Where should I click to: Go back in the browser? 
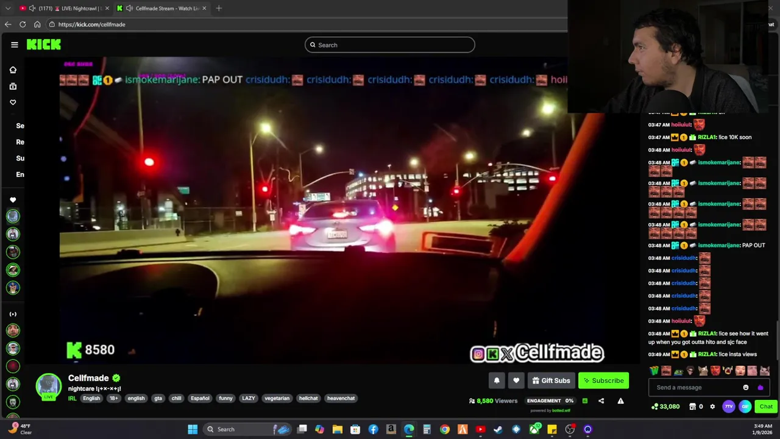(8, 24)
